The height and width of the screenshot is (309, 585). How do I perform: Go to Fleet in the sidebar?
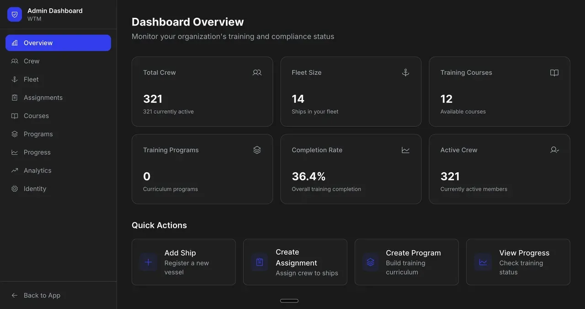pyautogui.click(x=31, y=79)
